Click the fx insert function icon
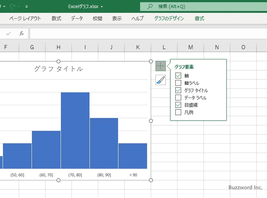Viewport: 267px width, 198px height. (x=21, y=33)
